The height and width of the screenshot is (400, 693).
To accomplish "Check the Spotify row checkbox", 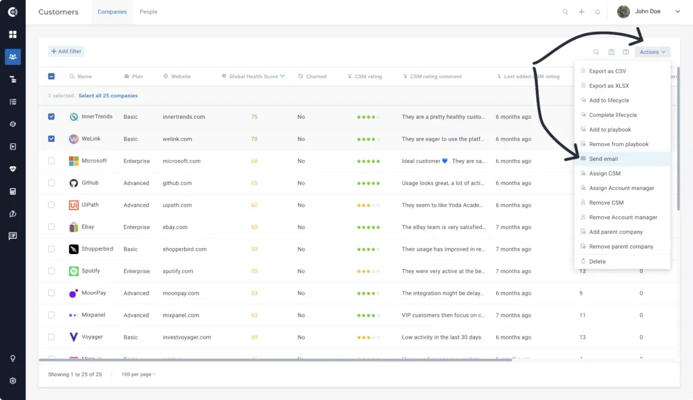I will pos(51,271).
